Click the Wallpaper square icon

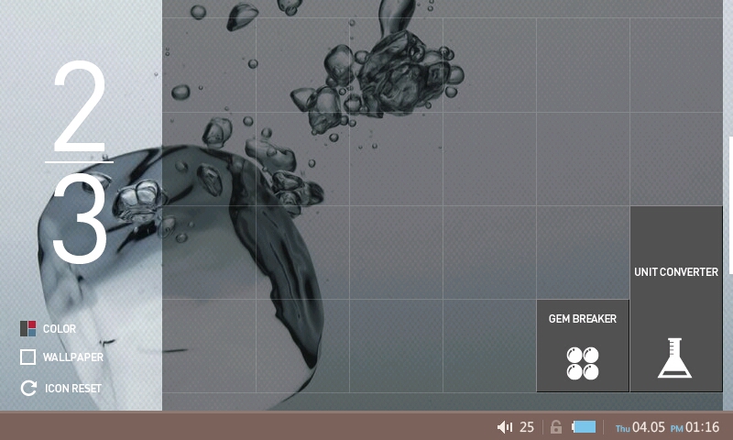(x=28, y=357)
